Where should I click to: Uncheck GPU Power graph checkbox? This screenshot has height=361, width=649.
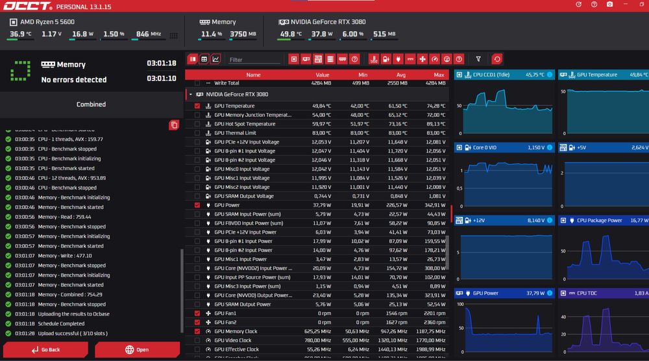click(x=197, y=205)
